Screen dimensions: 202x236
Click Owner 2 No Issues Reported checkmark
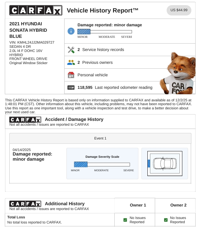coord(166,220)
